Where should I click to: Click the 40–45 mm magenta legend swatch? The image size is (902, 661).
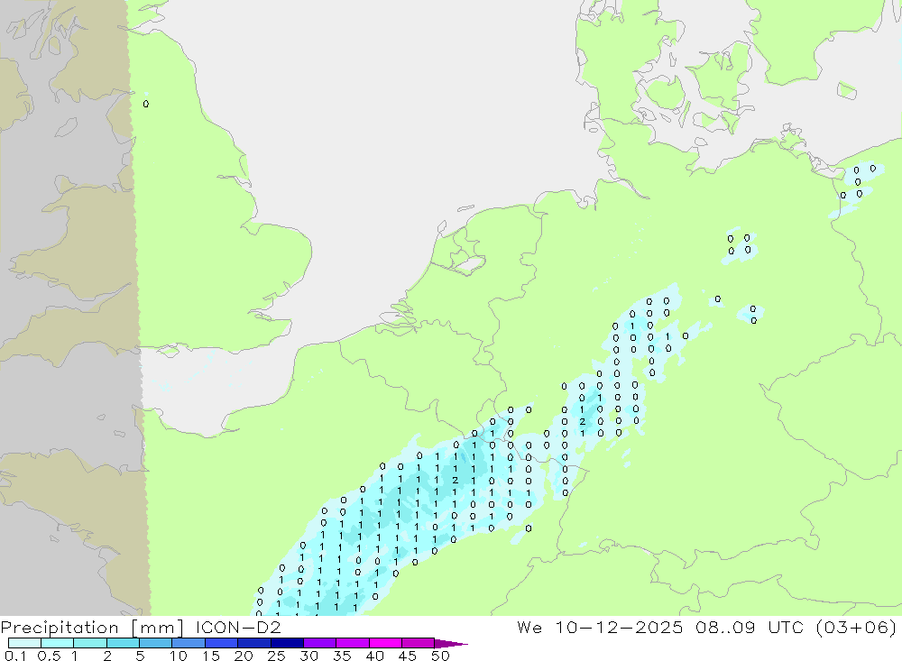point(385,643)
